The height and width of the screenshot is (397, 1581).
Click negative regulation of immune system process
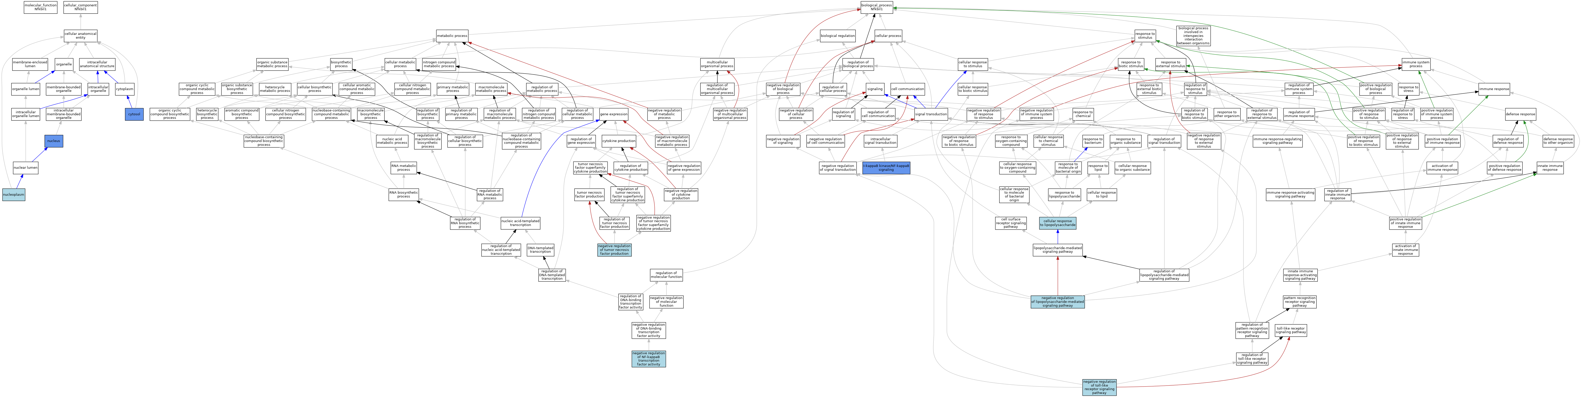[x=1037, y=114]
